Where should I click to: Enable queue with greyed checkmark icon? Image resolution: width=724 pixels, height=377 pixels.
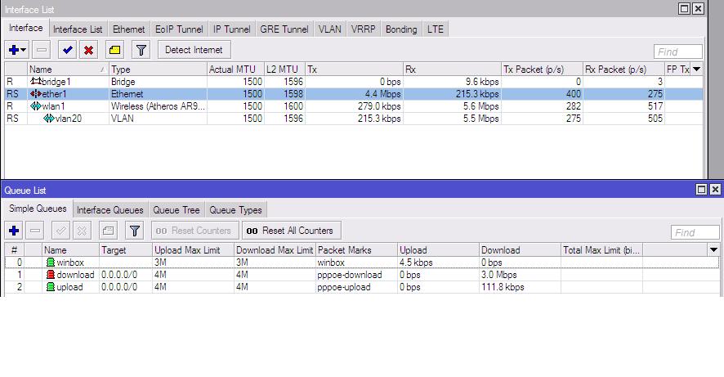click(x=60, y=231)
